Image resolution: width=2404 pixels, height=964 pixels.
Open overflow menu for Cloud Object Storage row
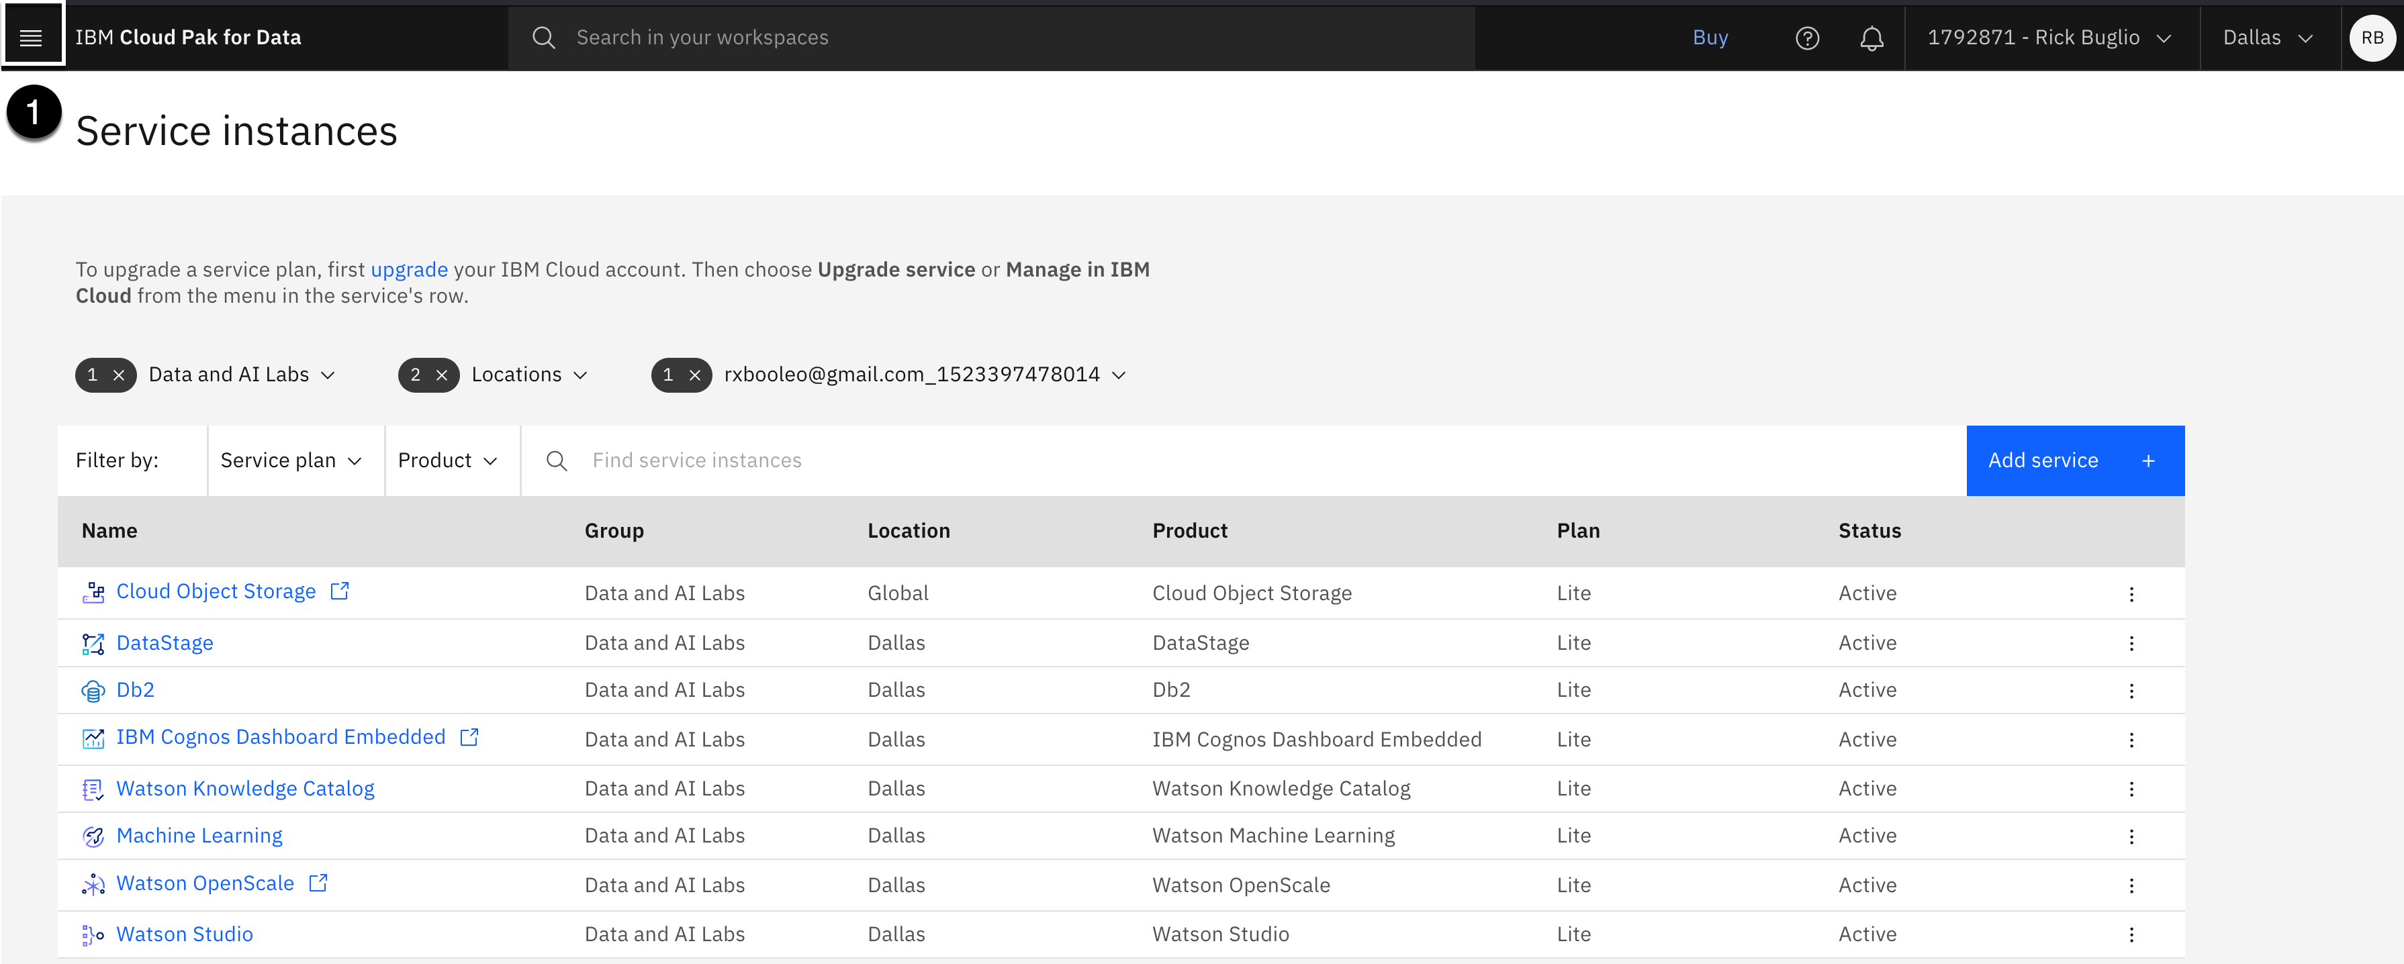click(x=2131, y=595)
